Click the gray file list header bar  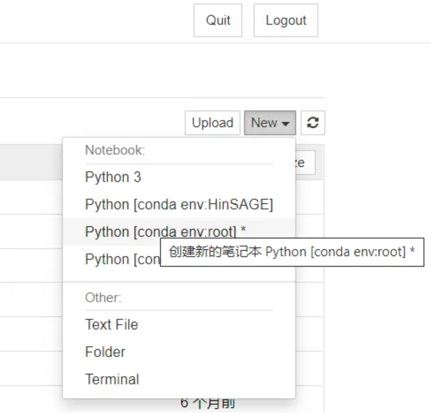click(31, 162)
